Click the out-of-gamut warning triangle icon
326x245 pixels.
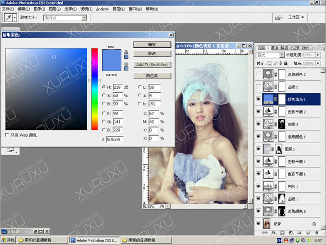126,52
